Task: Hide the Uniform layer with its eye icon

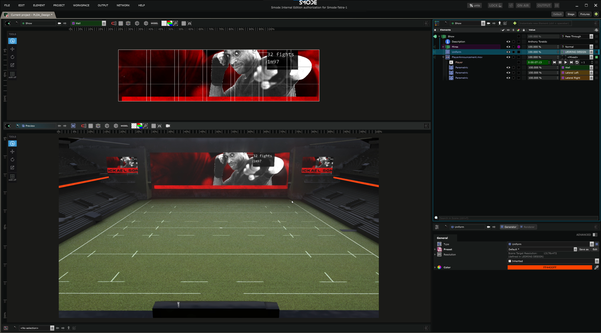Action: [508, 52]
